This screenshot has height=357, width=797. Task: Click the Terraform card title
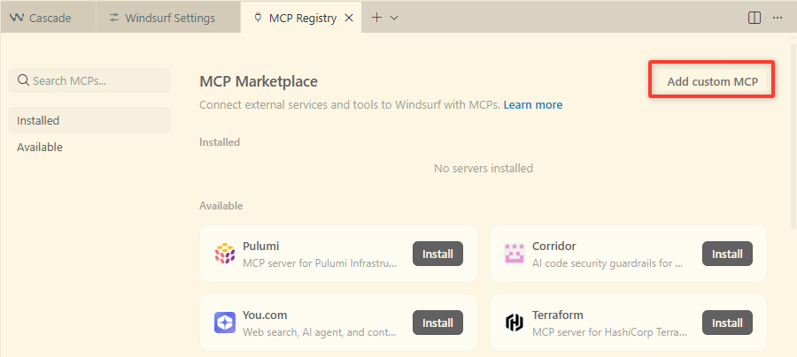coord(558,315)
